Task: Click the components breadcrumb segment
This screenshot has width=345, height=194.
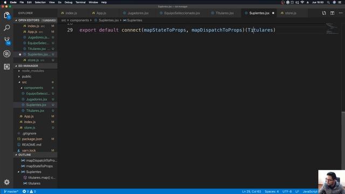Action: pyautogui.click(x=79, y=20)
